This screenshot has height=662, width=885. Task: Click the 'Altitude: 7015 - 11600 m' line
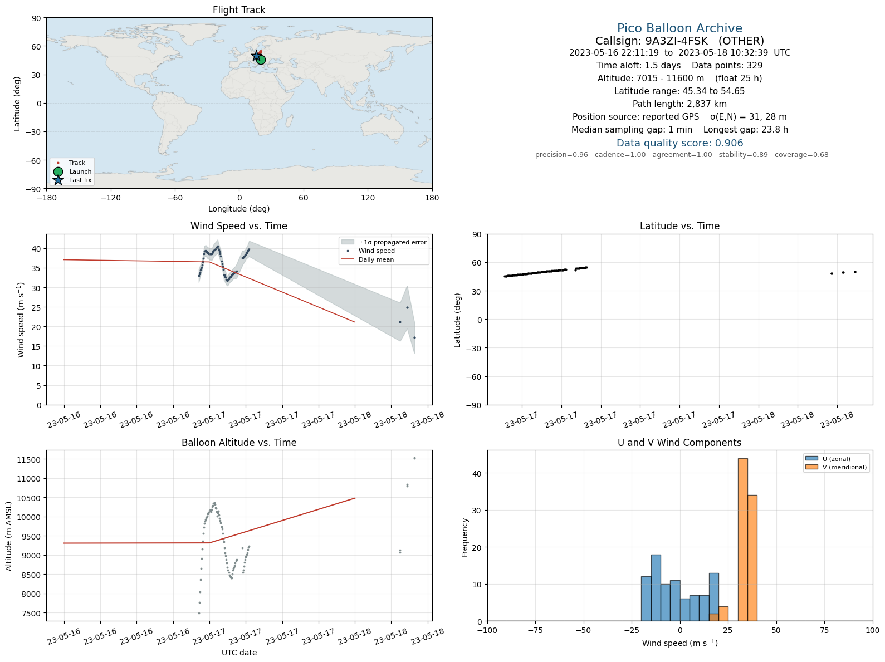(x=679, y=79)
